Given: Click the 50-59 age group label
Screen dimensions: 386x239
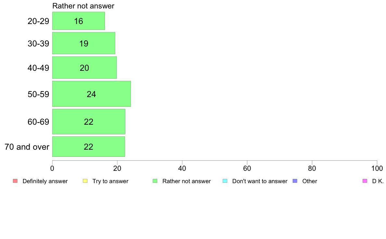Looking at the screenshot, I should pos(38,94).
